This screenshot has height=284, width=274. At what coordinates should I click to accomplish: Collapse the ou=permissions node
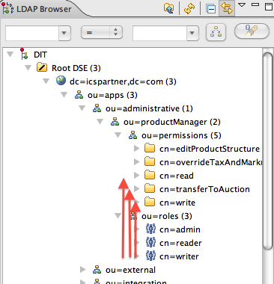click(118, 135)
